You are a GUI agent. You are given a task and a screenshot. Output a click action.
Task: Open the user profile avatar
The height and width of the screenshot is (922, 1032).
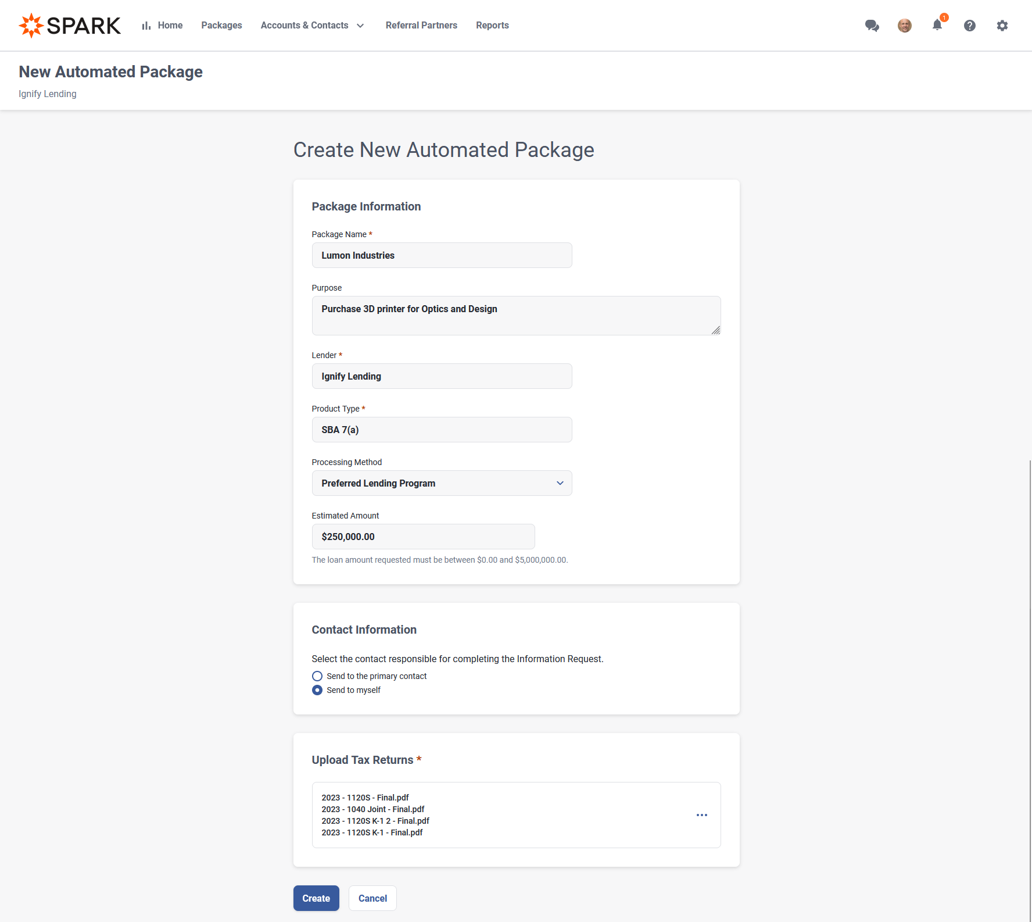pyautogui.click(x=904, y=26)
